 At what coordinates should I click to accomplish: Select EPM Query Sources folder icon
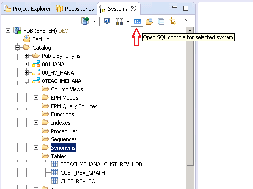click(45, 106)
